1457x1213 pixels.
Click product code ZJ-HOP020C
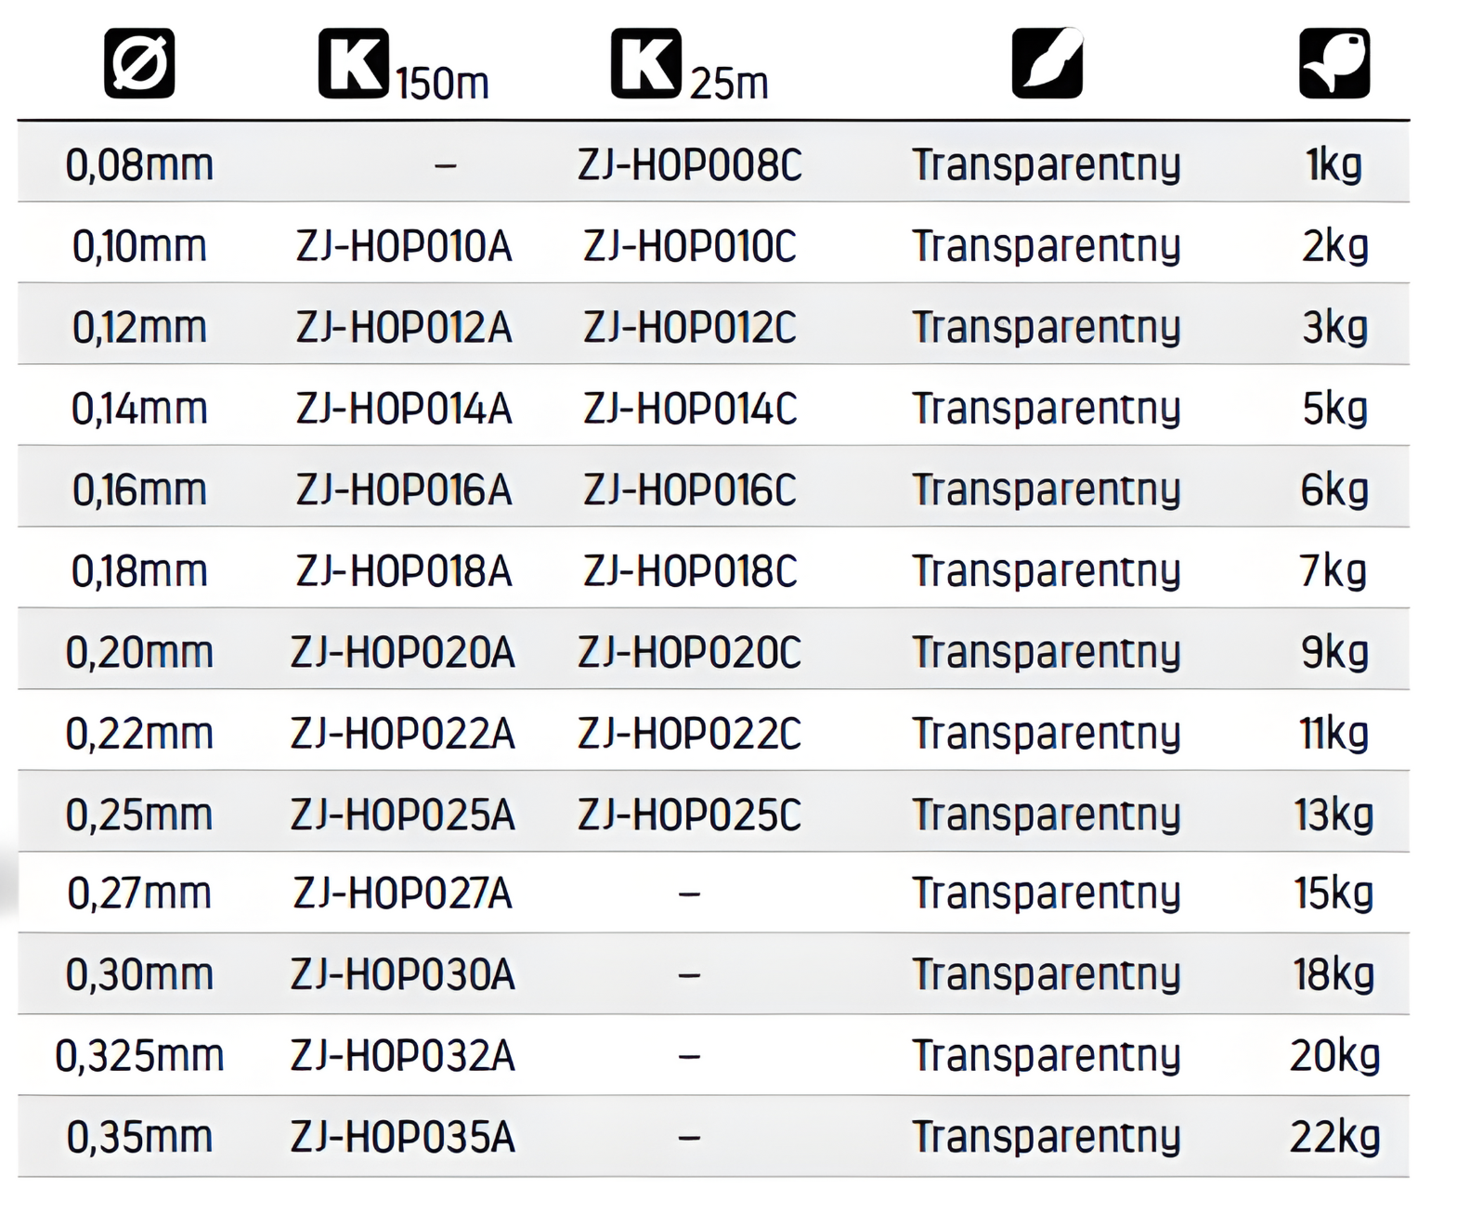click(689, 653)
